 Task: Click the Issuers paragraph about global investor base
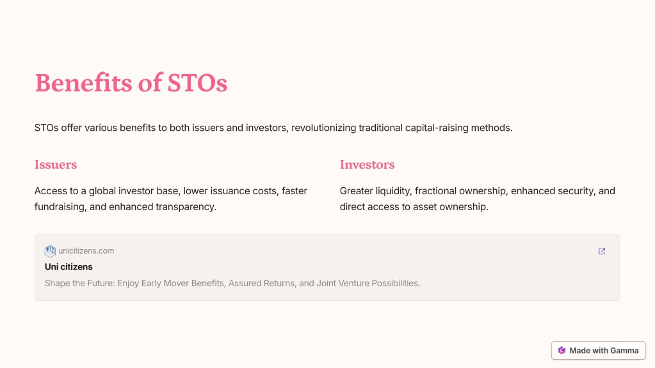[171, 199]
